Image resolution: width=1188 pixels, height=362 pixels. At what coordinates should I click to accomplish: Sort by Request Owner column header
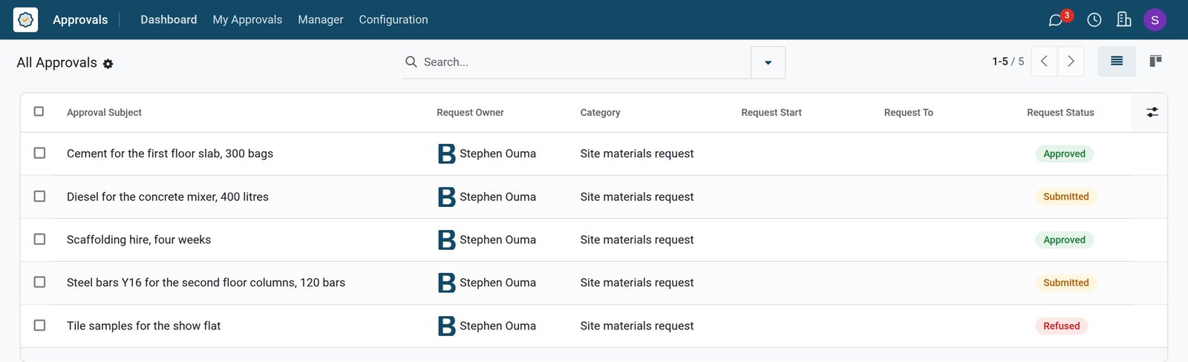[470, 112]
